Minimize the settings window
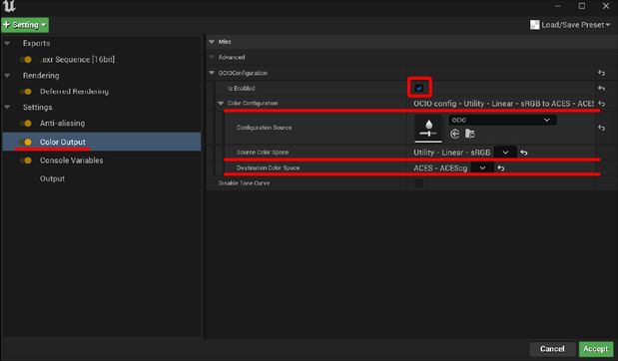The image size is (618, 361). pos(558,6)
